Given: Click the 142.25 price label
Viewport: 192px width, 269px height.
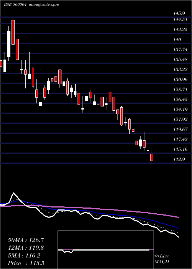Looking at the screenshot, I should 180,30.
